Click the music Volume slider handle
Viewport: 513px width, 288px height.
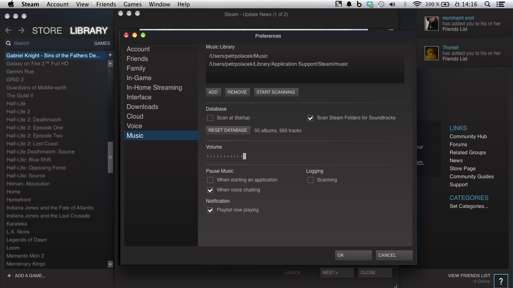(244, 156)
